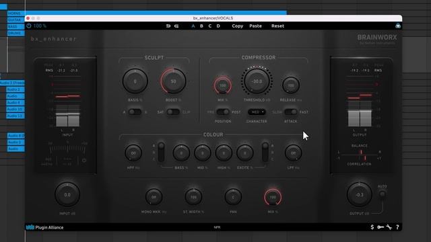The width and height of the screenshot is (431, 242).
Task: Select settings bank A
Action: (x=193, y=26)
